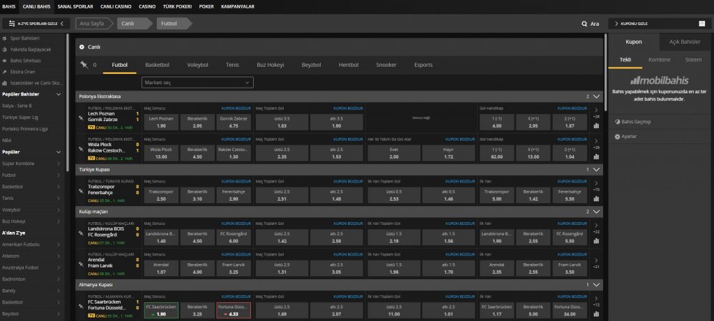Open the SANAL SPORLAR top menu
The image size is (714, 321).
(x=75, y=7)
